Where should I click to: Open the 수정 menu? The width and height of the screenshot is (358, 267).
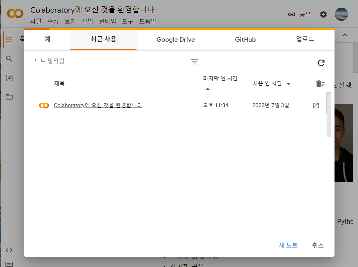(x=53, y=21)
